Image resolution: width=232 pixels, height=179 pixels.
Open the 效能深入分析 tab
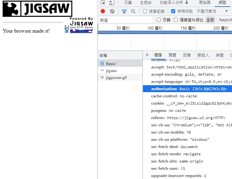pos(174,3)
